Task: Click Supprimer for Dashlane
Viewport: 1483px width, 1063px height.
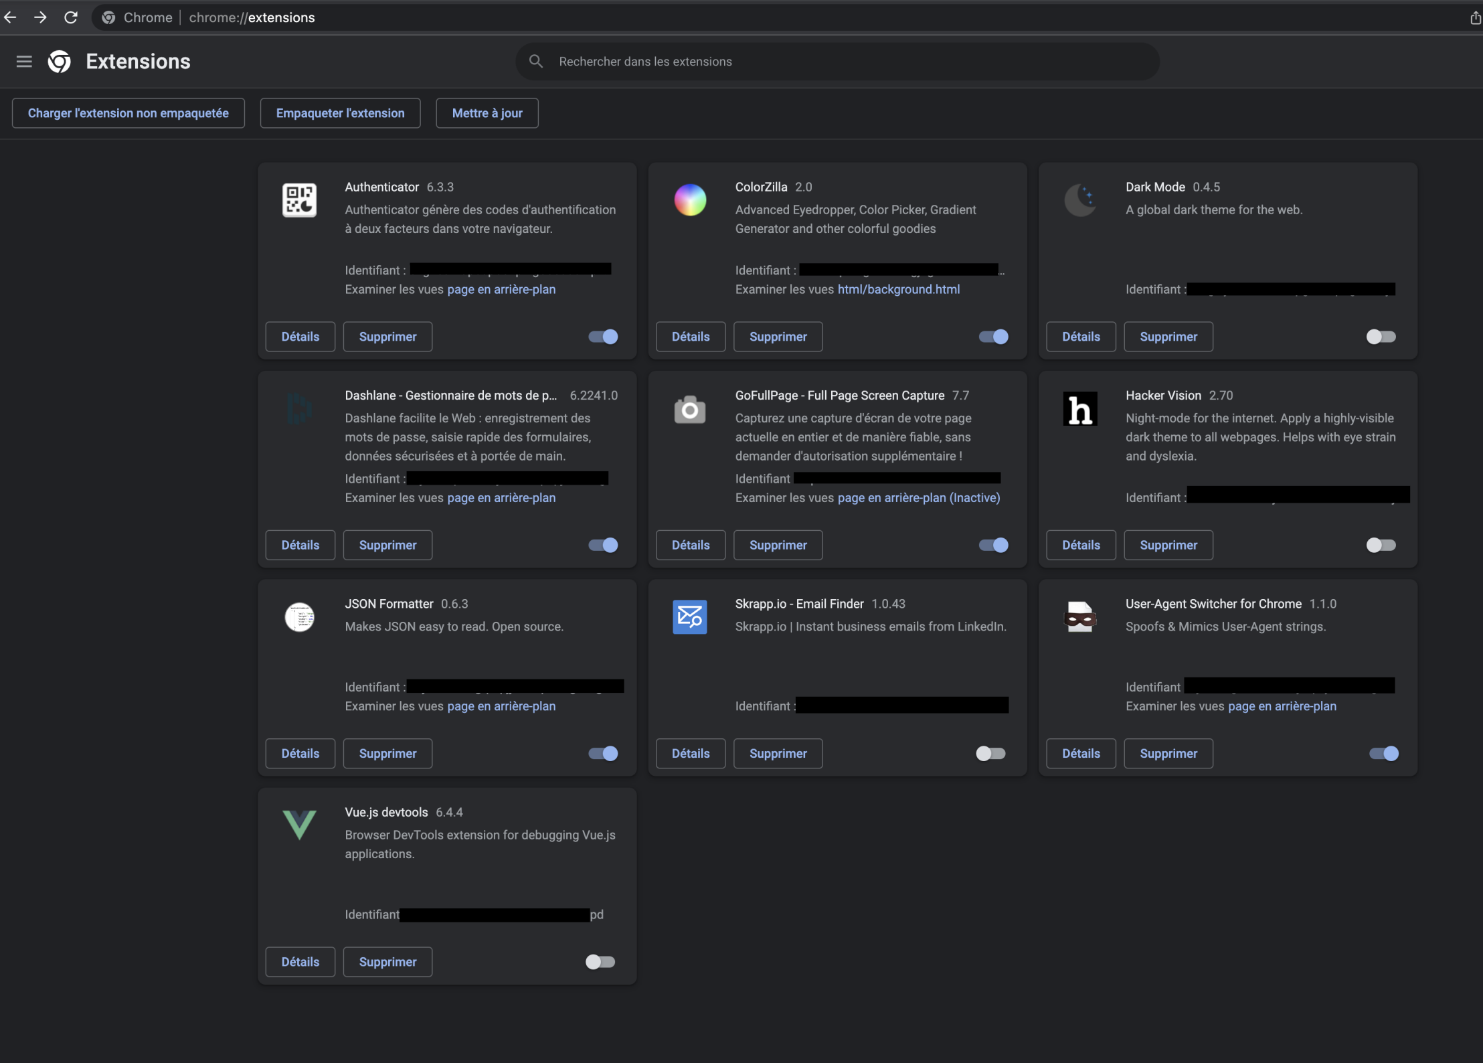Action: [x=387, y=545]
